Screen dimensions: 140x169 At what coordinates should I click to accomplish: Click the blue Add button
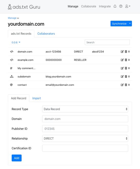pyautogui.click(x=17, y=158)
